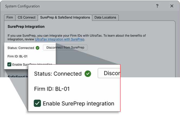180x115 pixels.
Task: Open the CS Connect tab
Action: pos(27,17)
